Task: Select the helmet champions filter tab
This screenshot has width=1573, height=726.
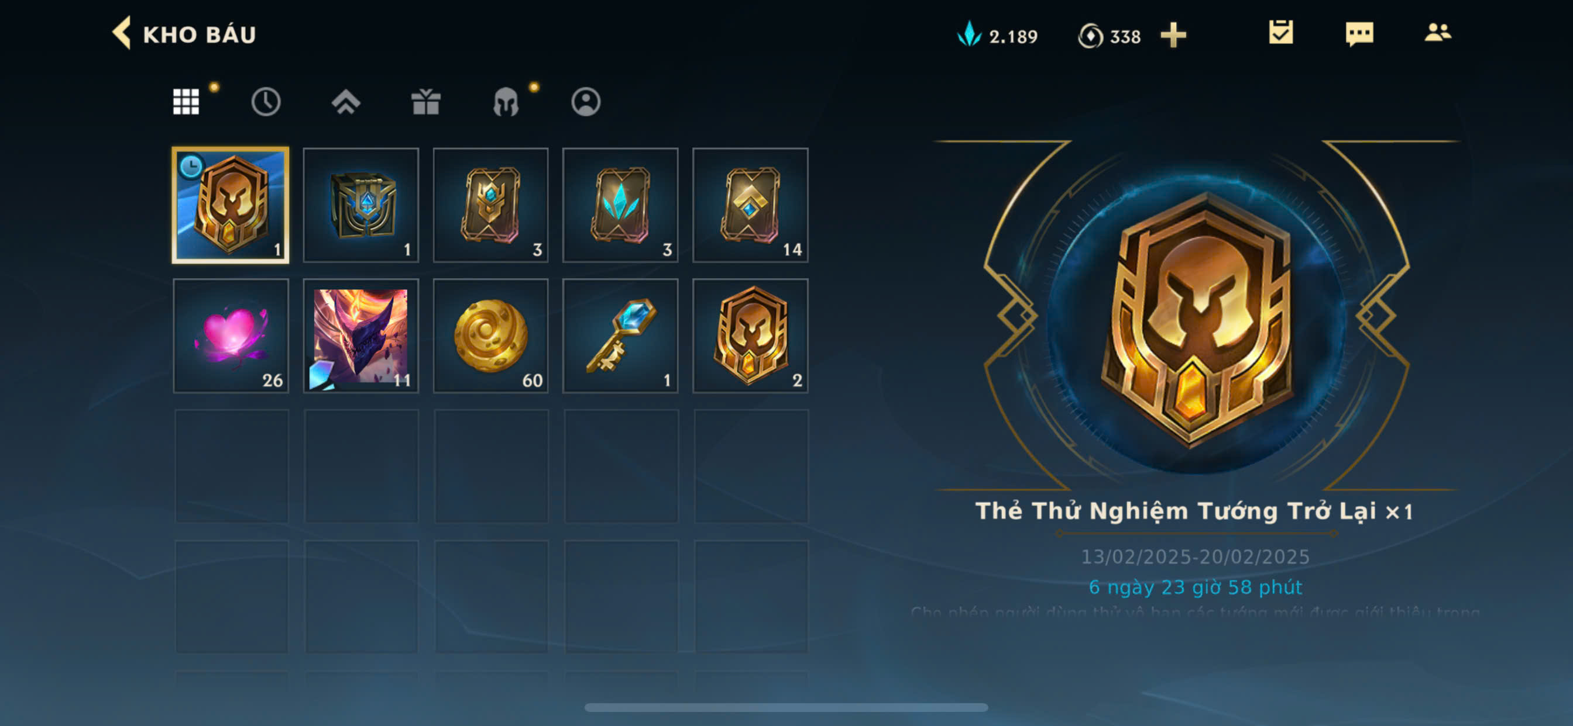Action: (506, 101)
